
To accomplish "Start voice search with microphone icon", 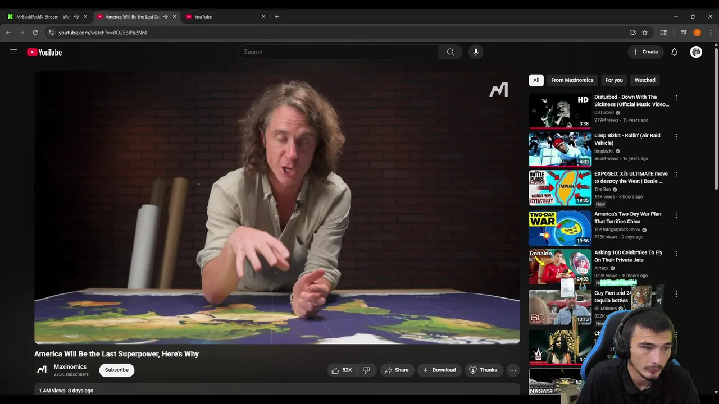I will click(x=476, y=52).
